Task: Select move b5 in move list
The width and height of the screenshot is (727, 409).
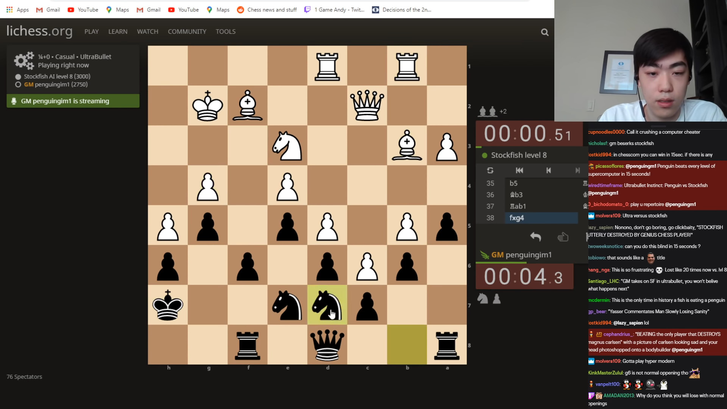Action: point(513,183)
